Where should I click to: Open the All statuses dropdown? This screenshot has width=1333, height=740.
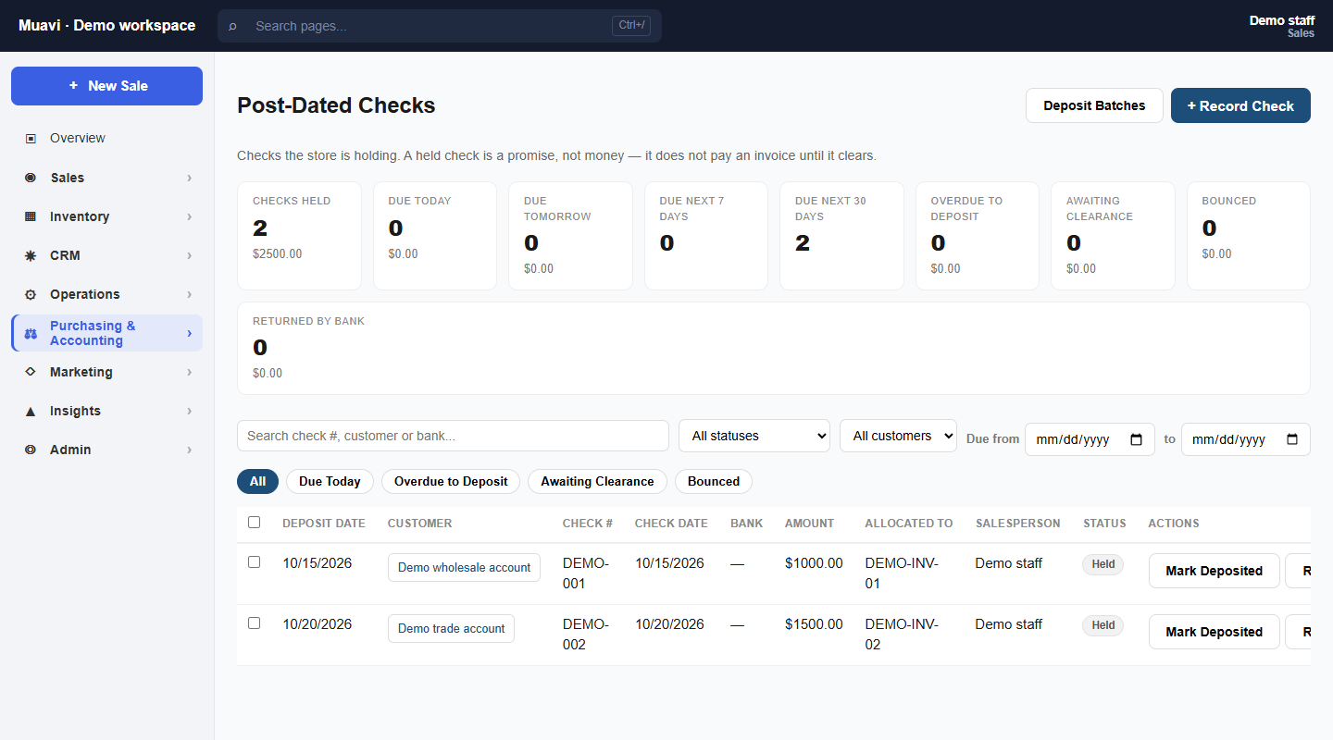pyautogui.click(x=754, y=436)
